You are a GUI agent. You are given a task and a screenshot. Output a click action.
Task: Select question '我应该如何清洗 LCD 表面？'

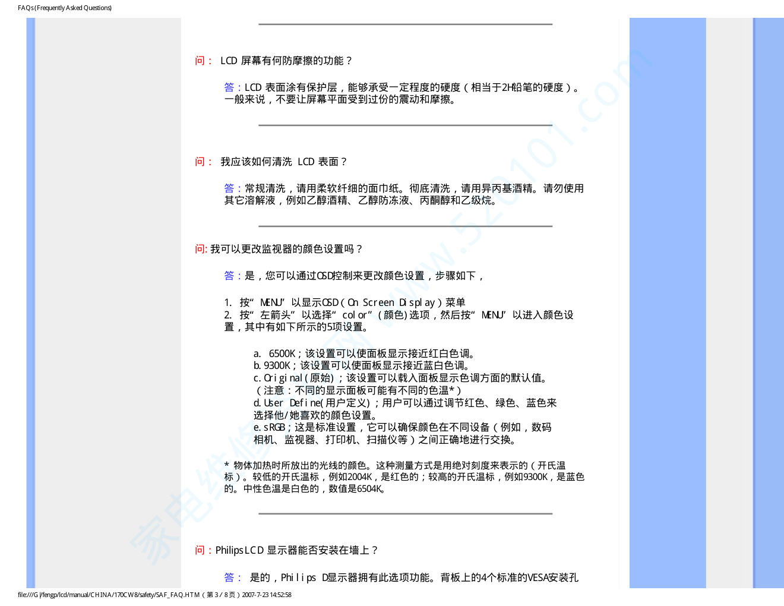(x=284, y=162)
